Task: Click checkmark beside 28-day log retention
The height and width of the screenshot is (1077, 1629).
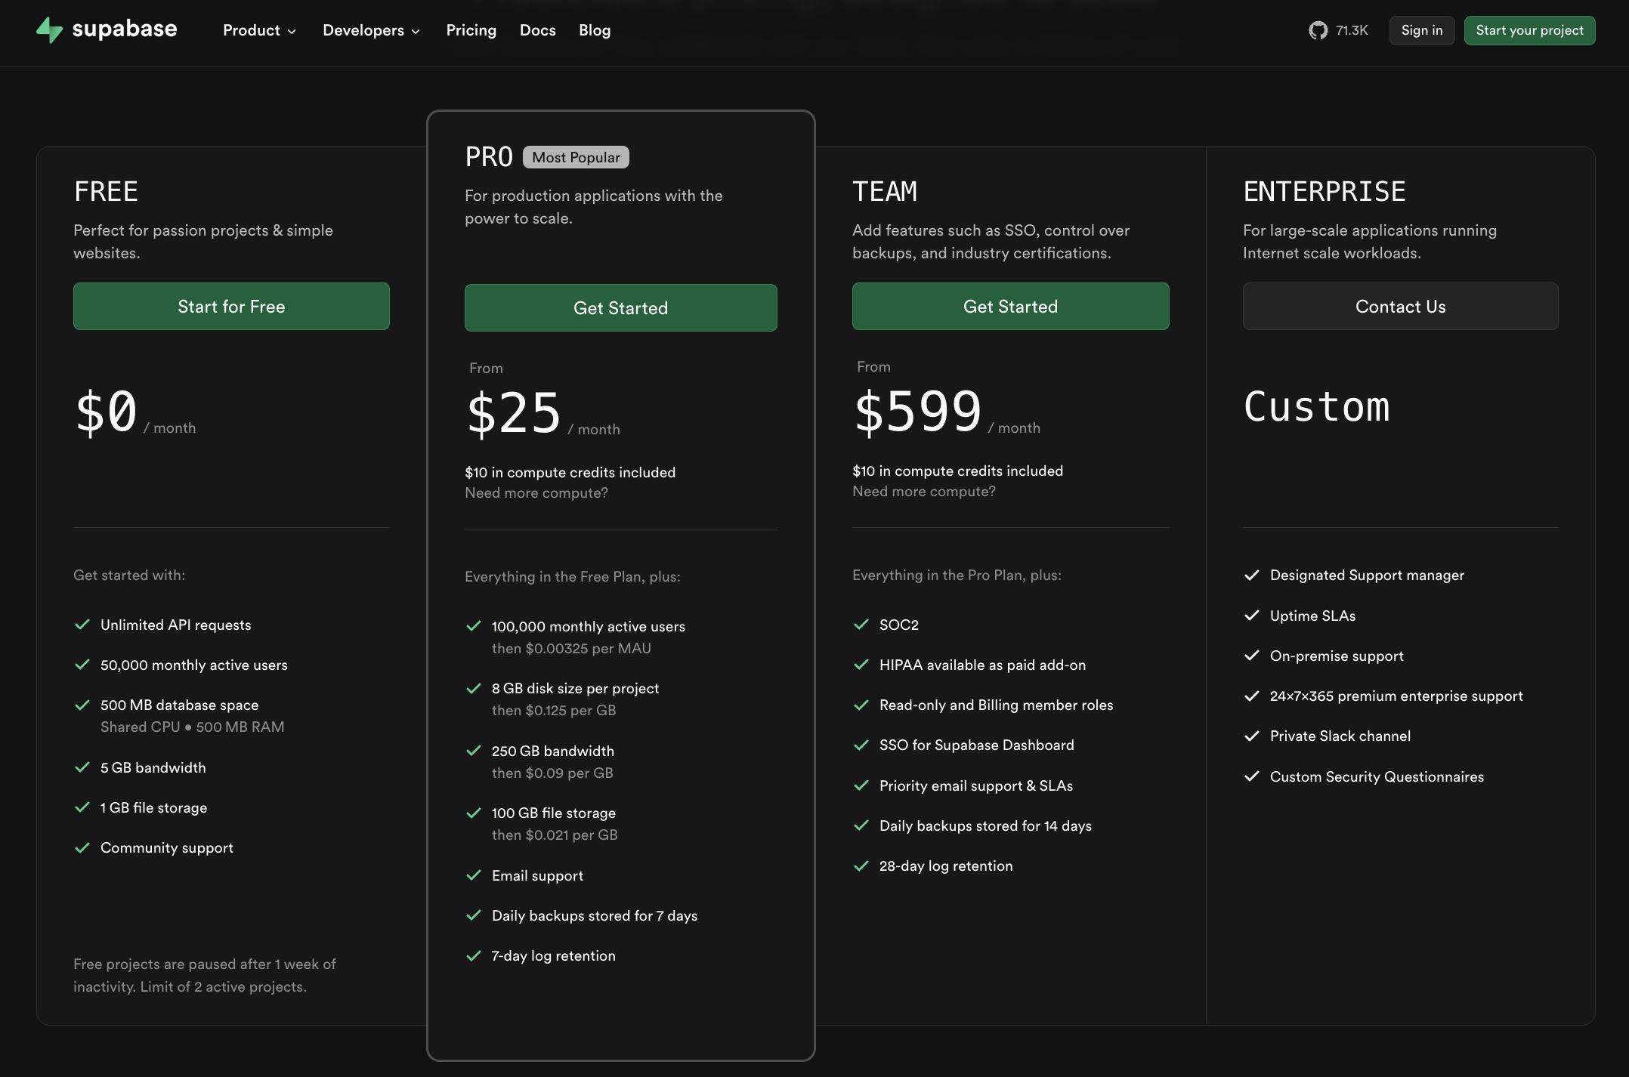Action: (x=861, y=866)
